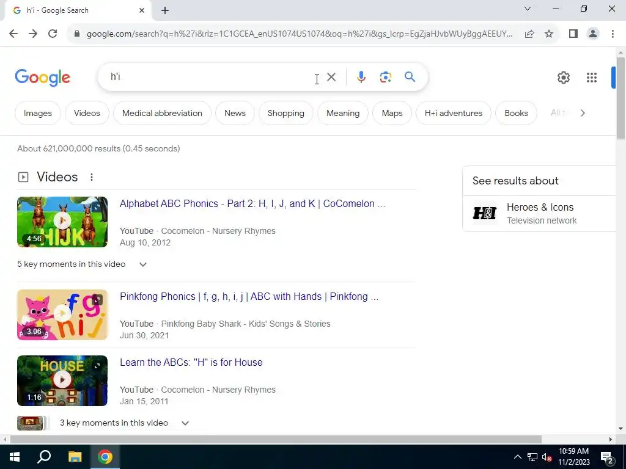Click the H&I network logo
This screenshot has height=469, width=626.
coord(485,213)
